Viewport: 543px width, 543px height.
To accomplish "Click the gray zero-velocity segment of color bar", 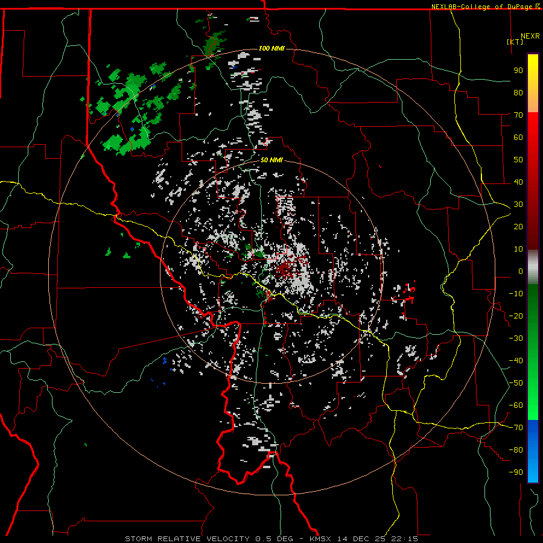I will pyautogui.click(x=533, y=267).
